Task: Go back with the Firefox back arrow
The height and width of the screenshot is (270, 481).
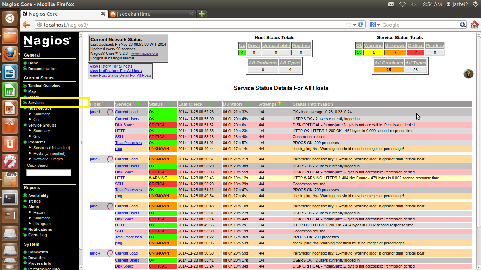Action: point(26,25)
